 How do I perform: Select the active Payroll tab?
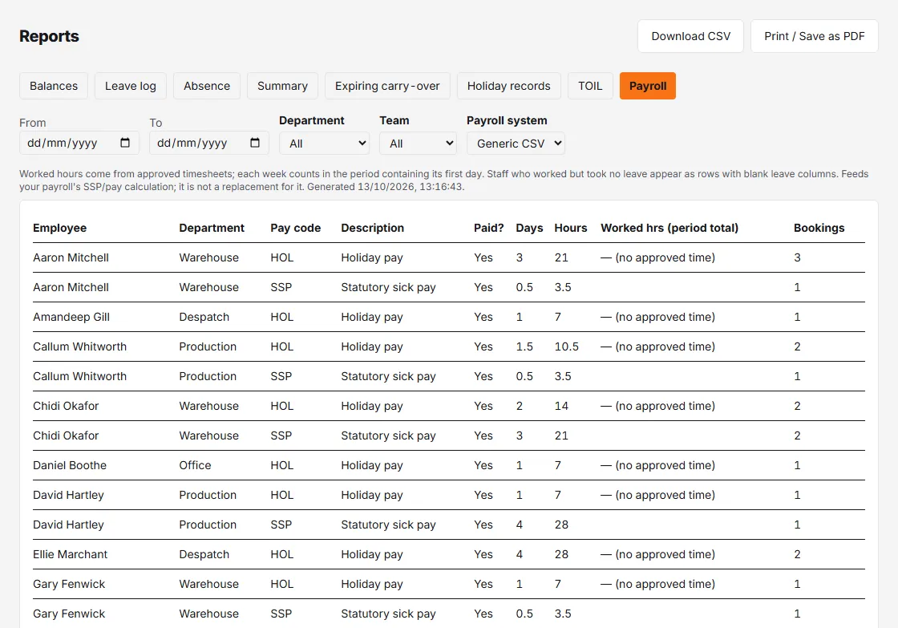648,86
